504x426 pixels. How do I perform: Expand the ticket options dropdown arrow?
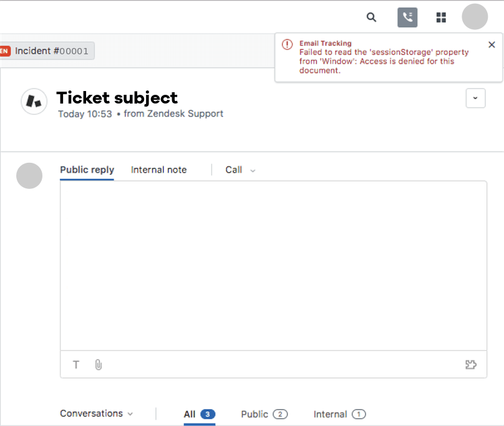pos(475,98)
